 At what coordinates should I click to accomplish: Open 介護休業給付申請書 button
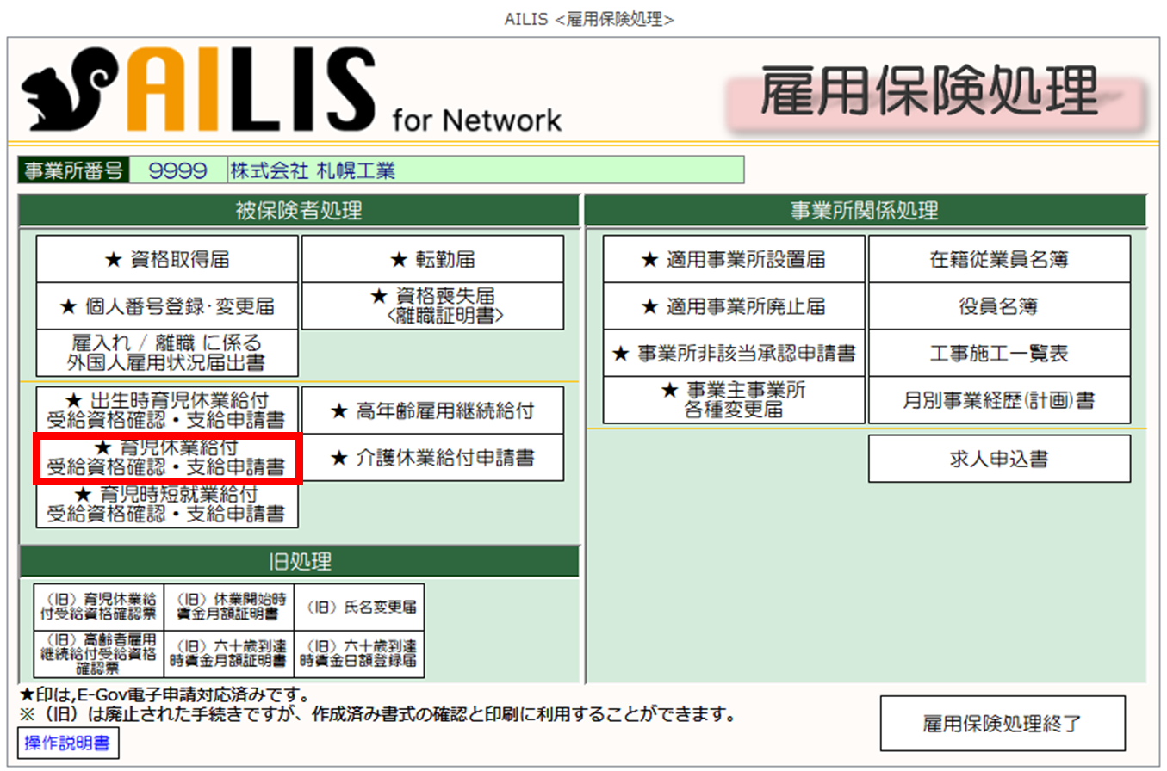[x=432, y=458]
